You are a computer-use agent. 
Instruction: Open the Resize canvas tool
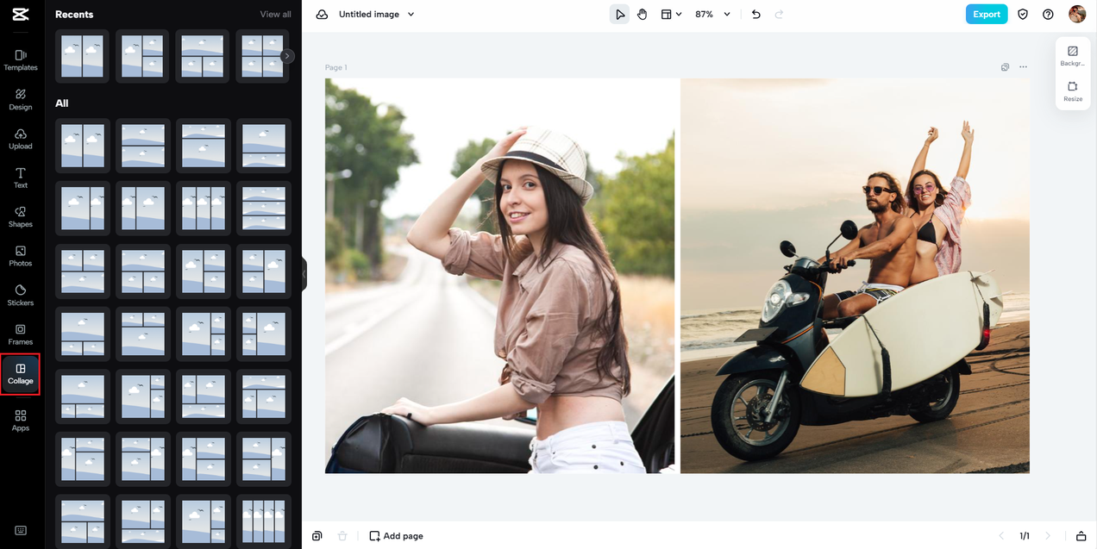1073,91
